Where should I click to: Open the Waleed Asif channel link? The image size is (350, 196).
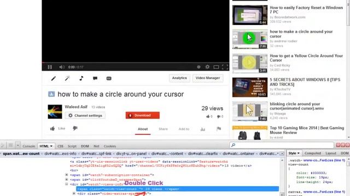coord(76,107)
